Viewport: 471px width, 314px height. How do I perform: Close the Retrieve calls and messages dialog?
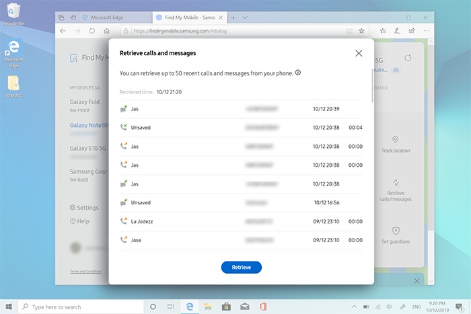click(359, 53)
